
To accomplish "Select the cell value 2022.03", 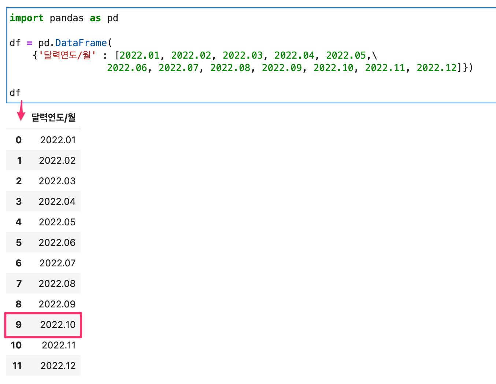I will [57, 181].
